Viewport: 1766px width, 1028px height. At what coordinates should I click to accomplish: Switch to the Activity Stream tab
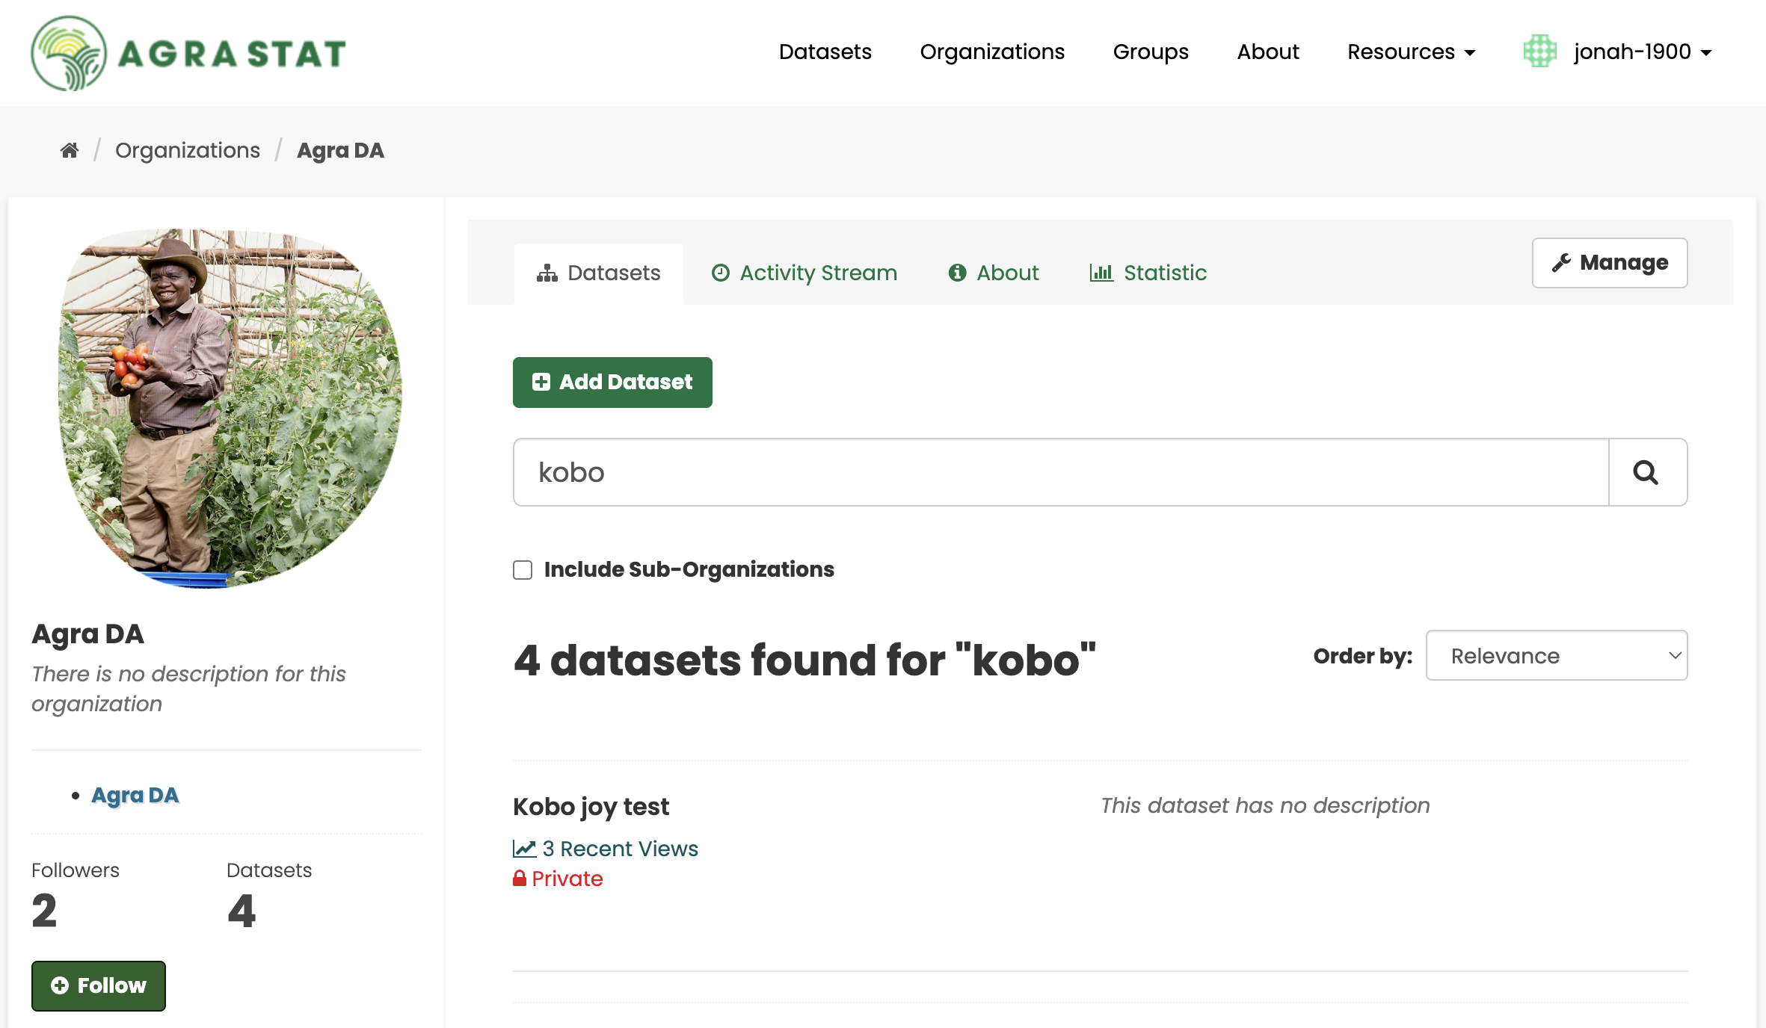804,273
